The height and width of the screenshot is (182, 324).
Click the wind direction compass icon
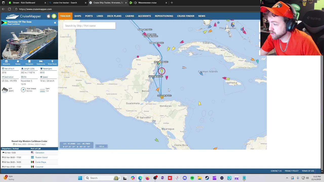tap(23, 90)
